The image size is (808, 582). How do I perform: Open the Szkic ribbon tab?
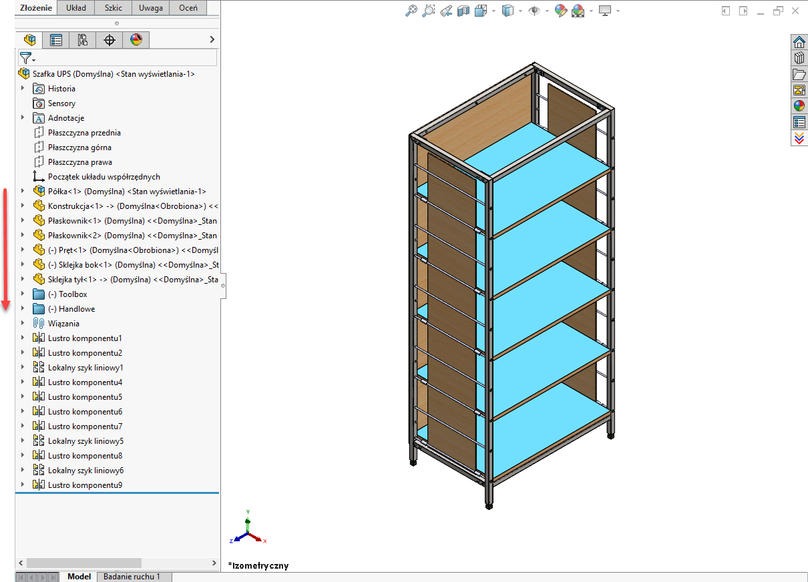(113, 8)
